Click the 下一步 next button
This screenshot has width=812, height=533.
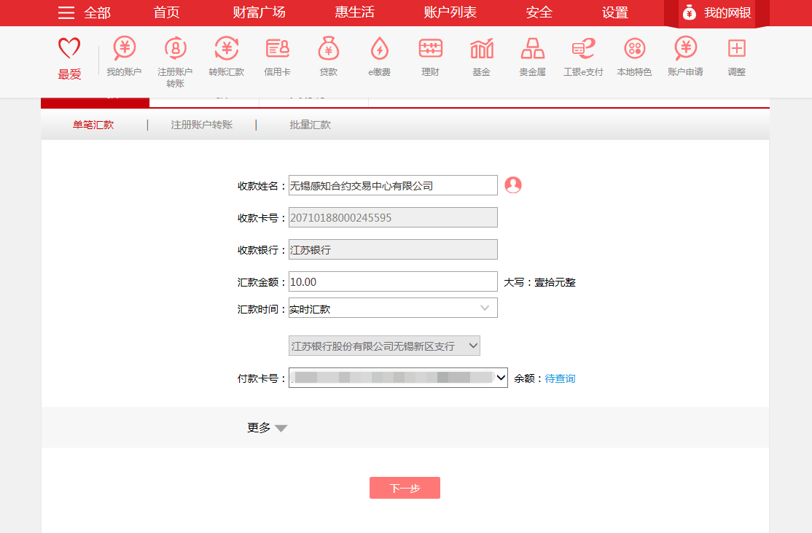(x=405, y=488)
